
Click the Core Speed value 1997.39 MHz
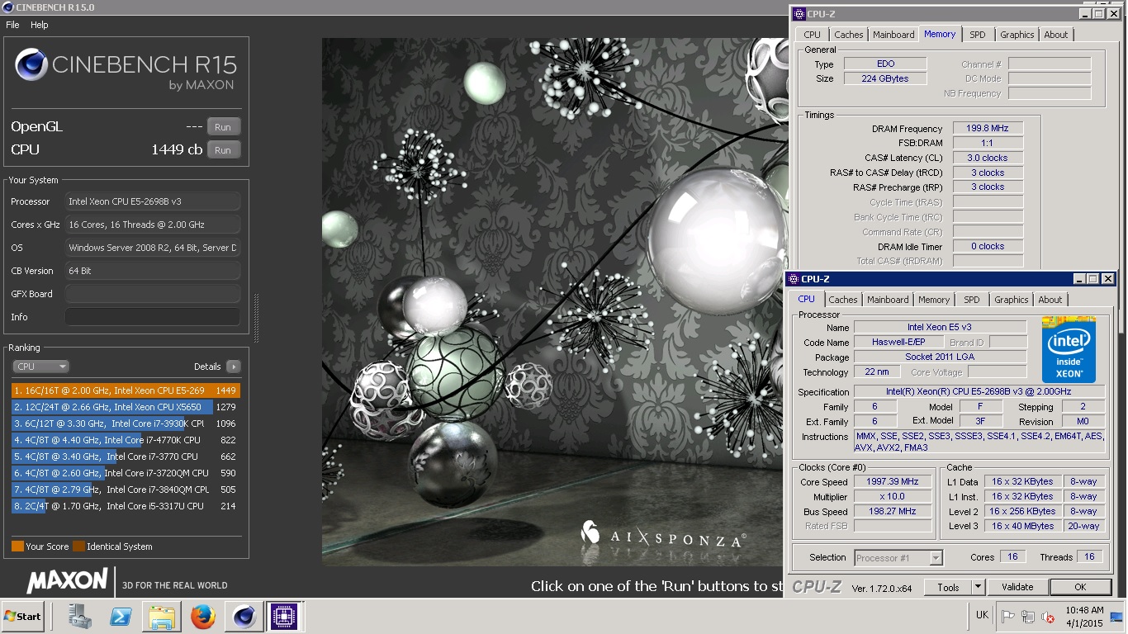[893, 481]
